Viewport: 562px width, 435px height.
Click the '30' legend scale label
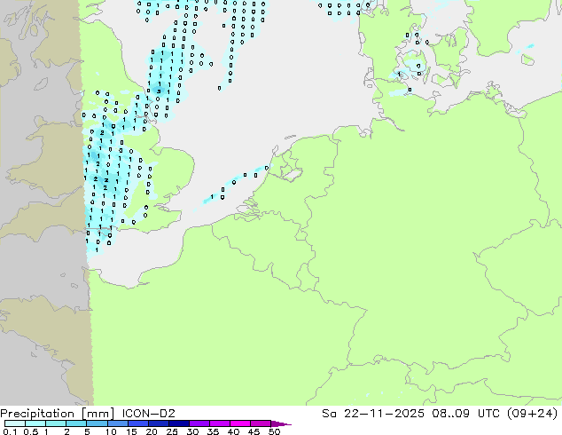point(192,431)
